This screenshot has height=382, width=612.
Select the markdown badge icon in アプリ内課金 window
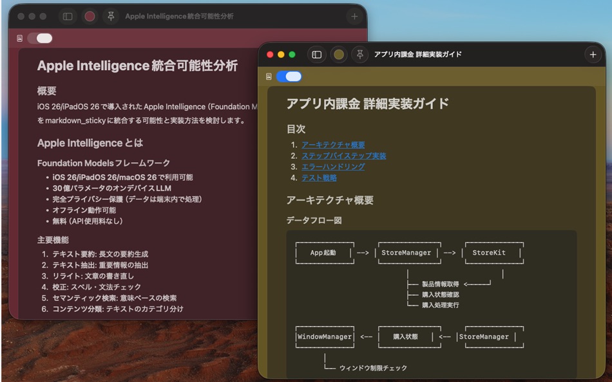coord(269,76)
